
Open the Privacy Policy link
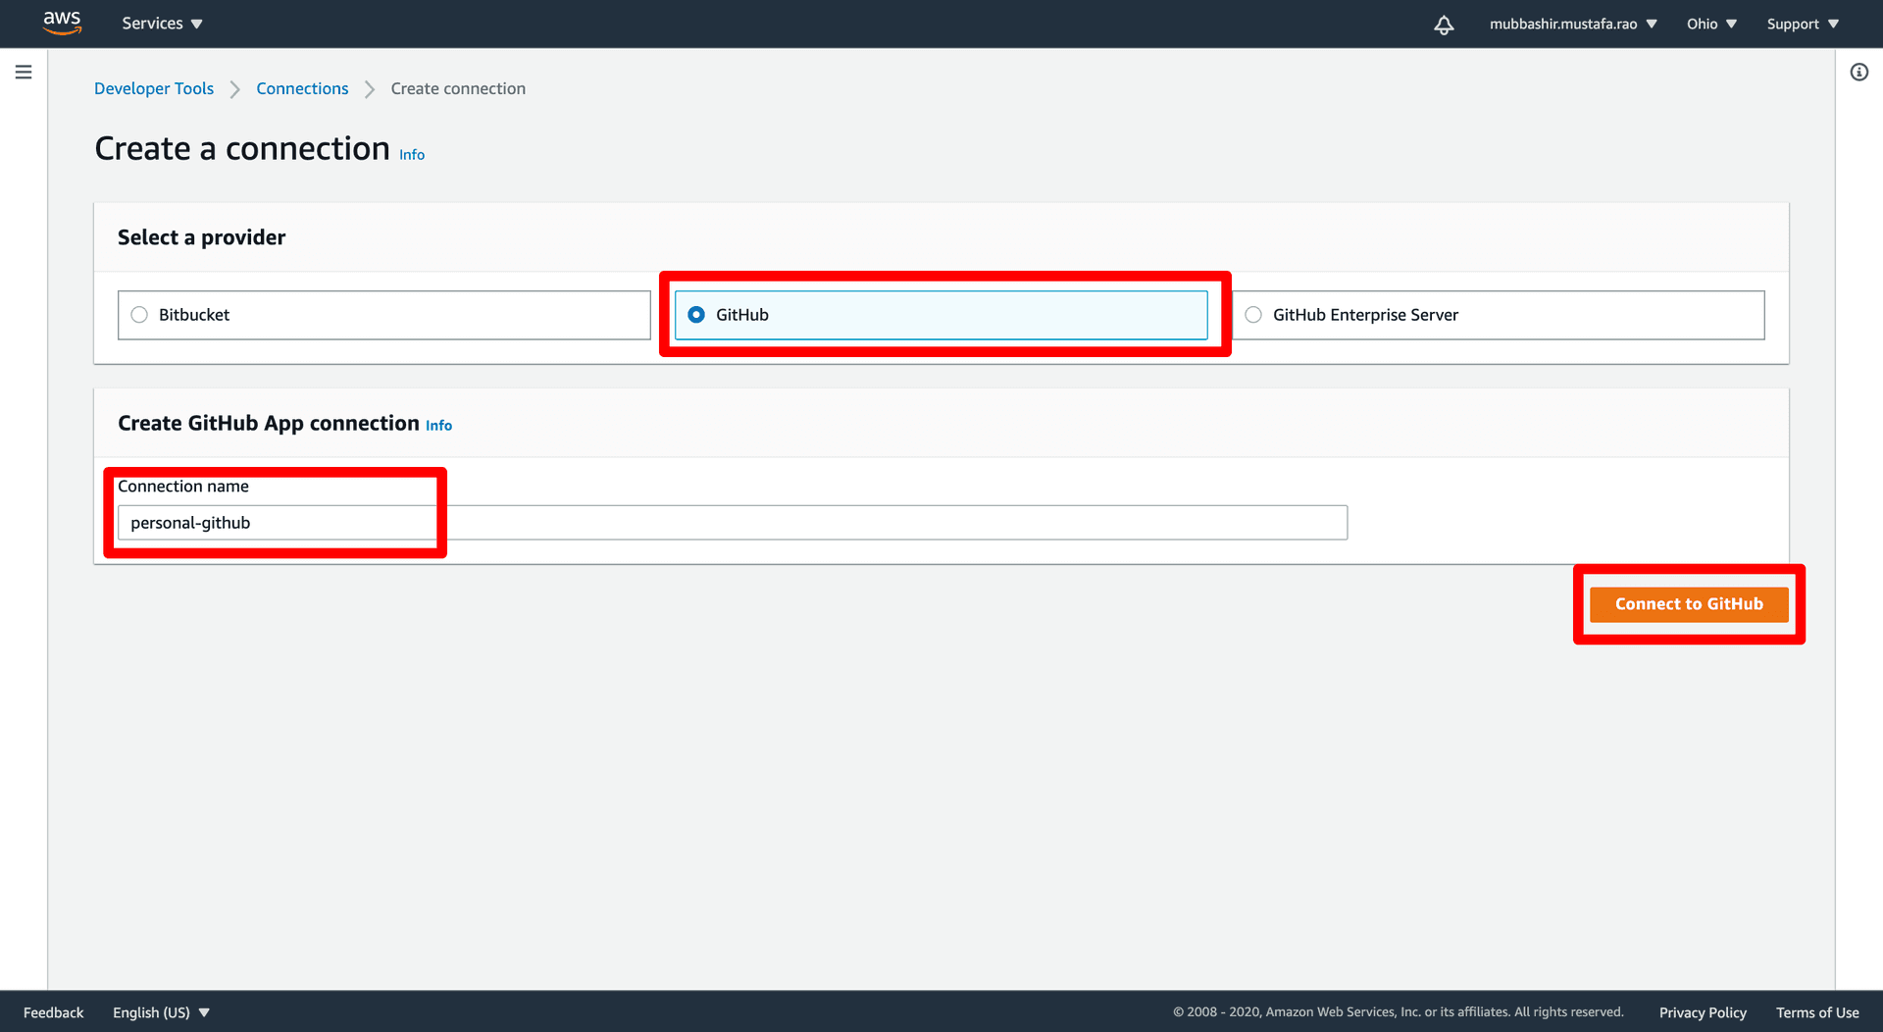pos(1703,1012)
